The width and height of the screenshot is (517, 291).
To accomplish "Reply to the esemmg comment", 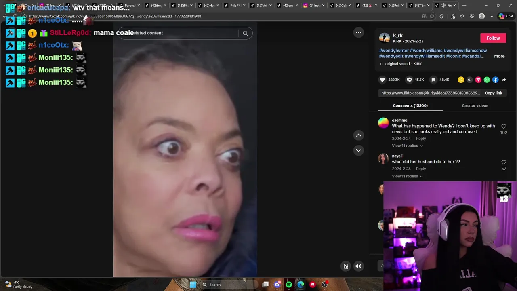I will pyautogui.click(x=420, y=139).
